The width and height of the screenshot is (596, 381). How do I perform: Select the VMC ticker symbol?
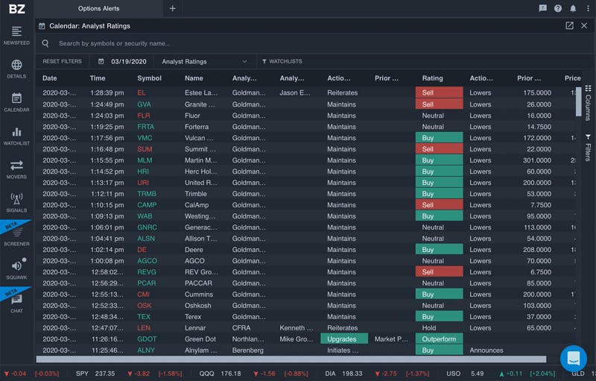pyautogui.click(x=145, y=138)
